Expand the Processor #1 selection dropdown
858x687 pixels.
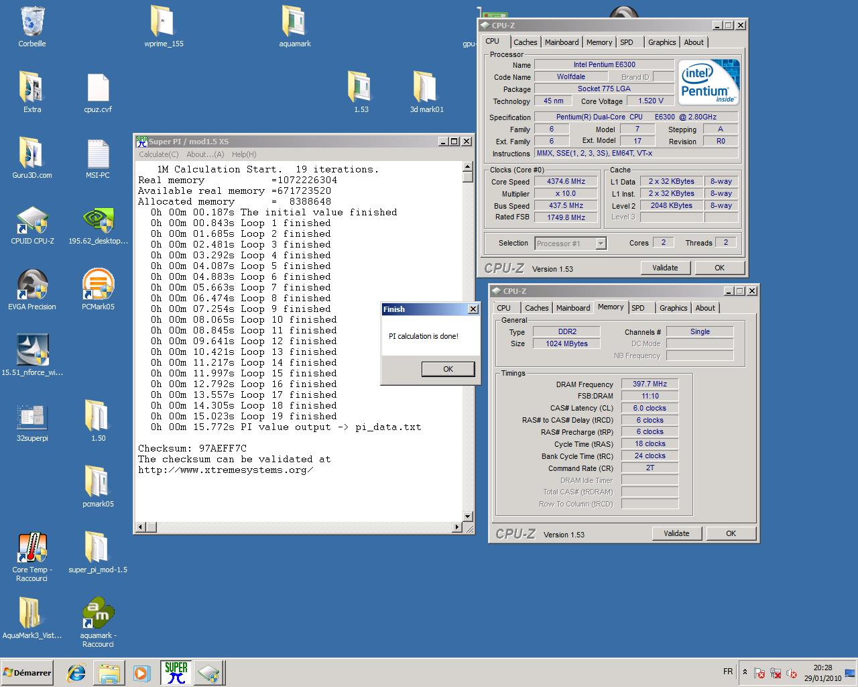coord(601,244)
